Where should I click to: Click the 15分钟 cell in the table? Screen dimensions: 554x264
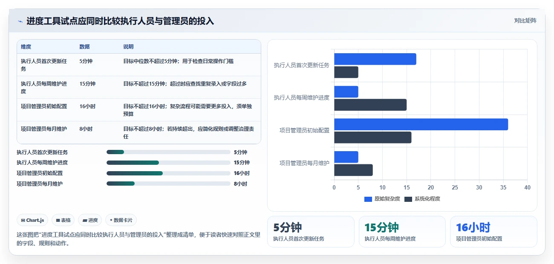pos(87,84)
